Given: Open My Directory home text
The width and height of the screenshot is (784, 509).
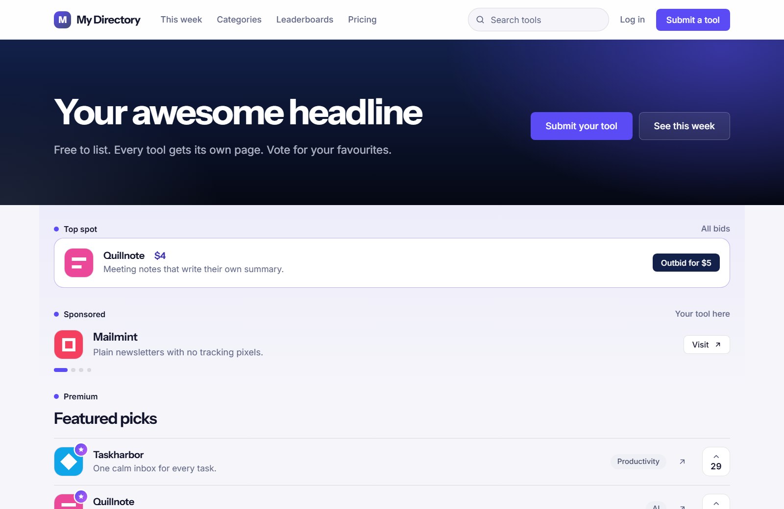Looking at the screenshot, I should (x=108, y=20).
